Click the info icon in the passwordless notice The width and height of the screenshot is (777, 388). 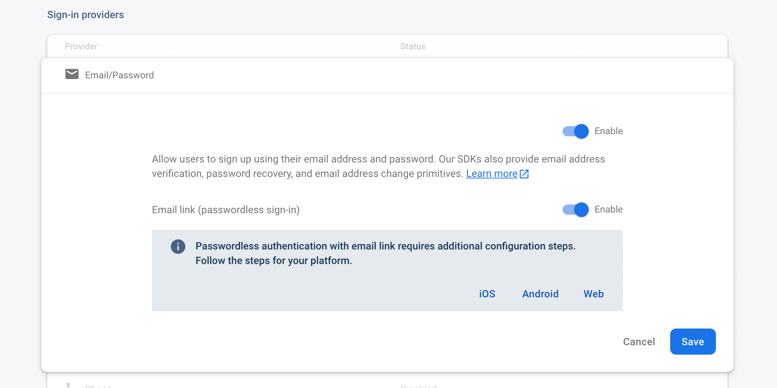click(x=178, y=247)
